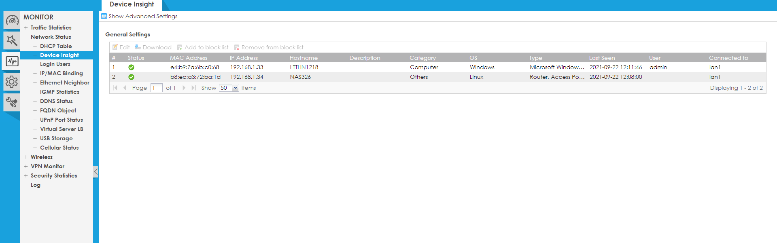The width and height of the screenshot is (777, 243).
Task: Click IP address 192.168.1.33
Action: (247, 67)
